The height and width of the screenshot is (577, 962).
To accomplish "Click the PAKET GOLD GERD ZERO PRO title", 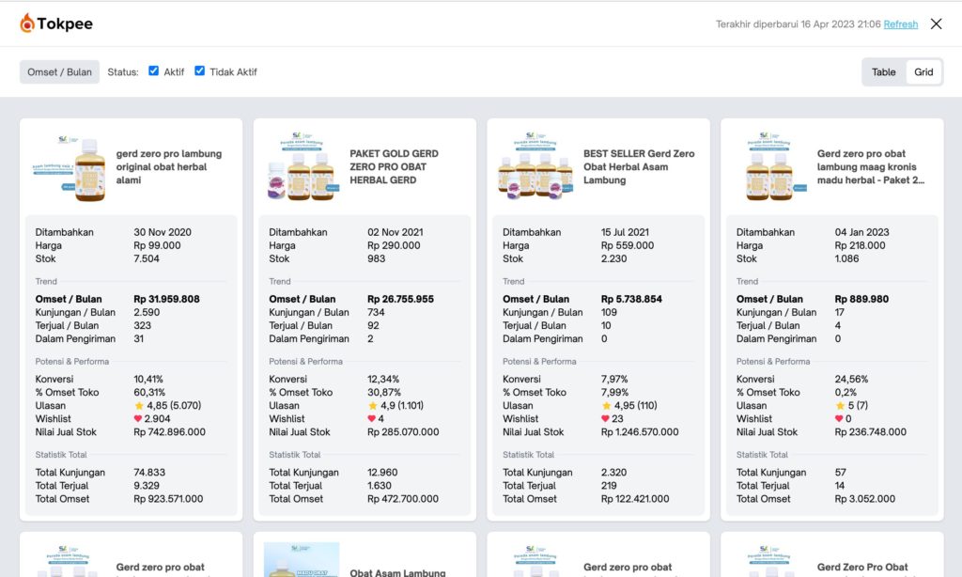I will 395,166.
